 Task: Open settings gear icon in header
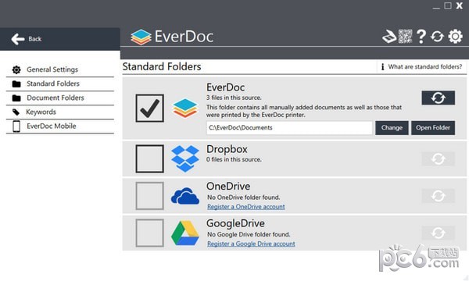[455, 37]
